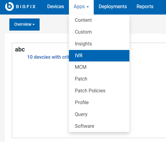166x142 pixels.
Task: Open Software from the Apps menu
Action: click(99, 126)
